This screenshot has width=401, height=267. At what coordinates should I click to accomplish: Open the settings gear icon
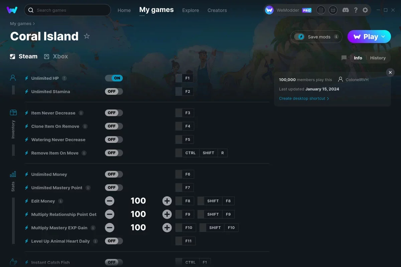[x=365, y=10]
